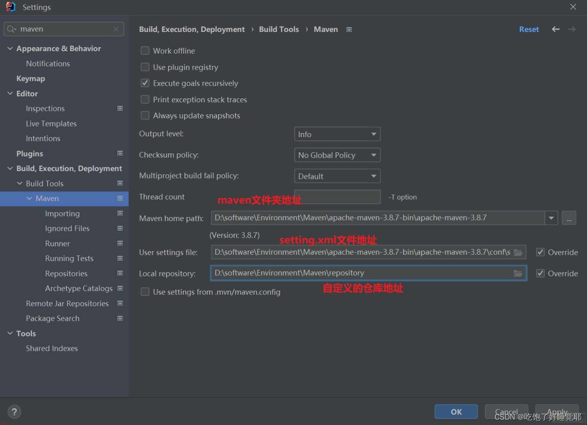Open Multiproject build fail policy dropdown
Screen dimensions: 588x425
point(337,176)
